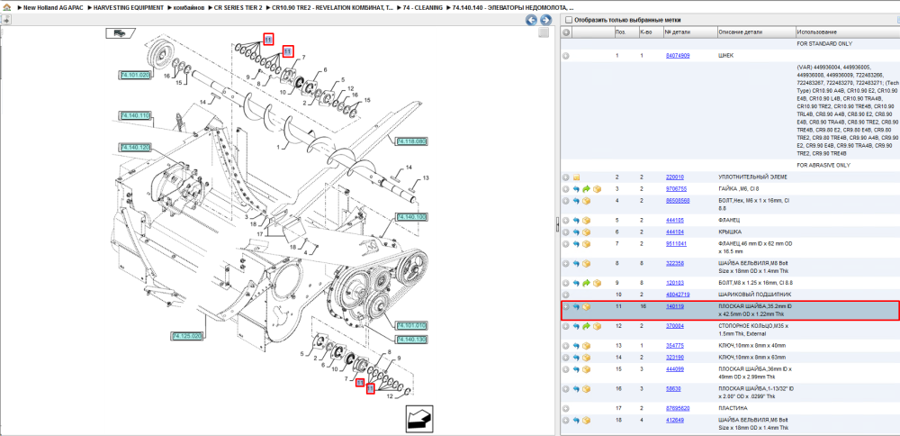The height and width of the screenshot is (436, 900).
Task: Click the small square diagram options button
Action: (x=544, y=33)
